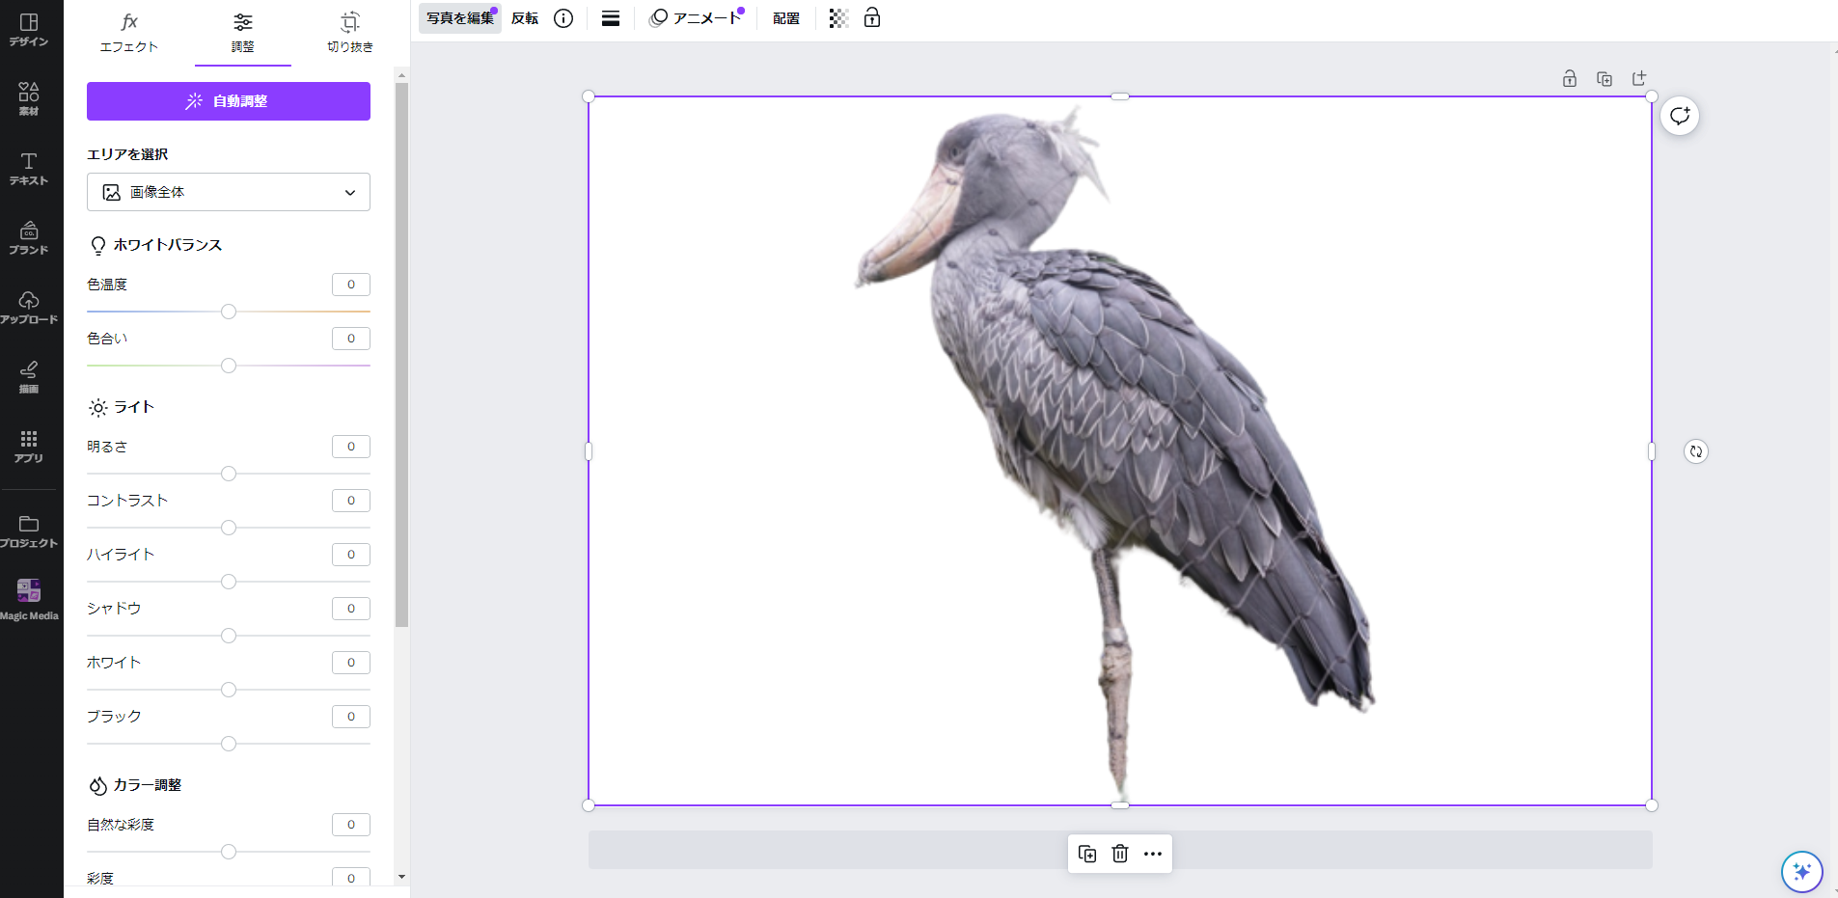
Task: Open the three-dots more options menu
Action: tap(1153, 854)
